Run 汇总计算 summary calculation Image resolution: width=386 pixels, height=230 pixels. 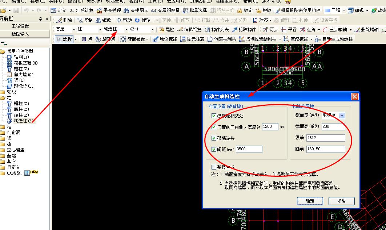tap(82, 10)
